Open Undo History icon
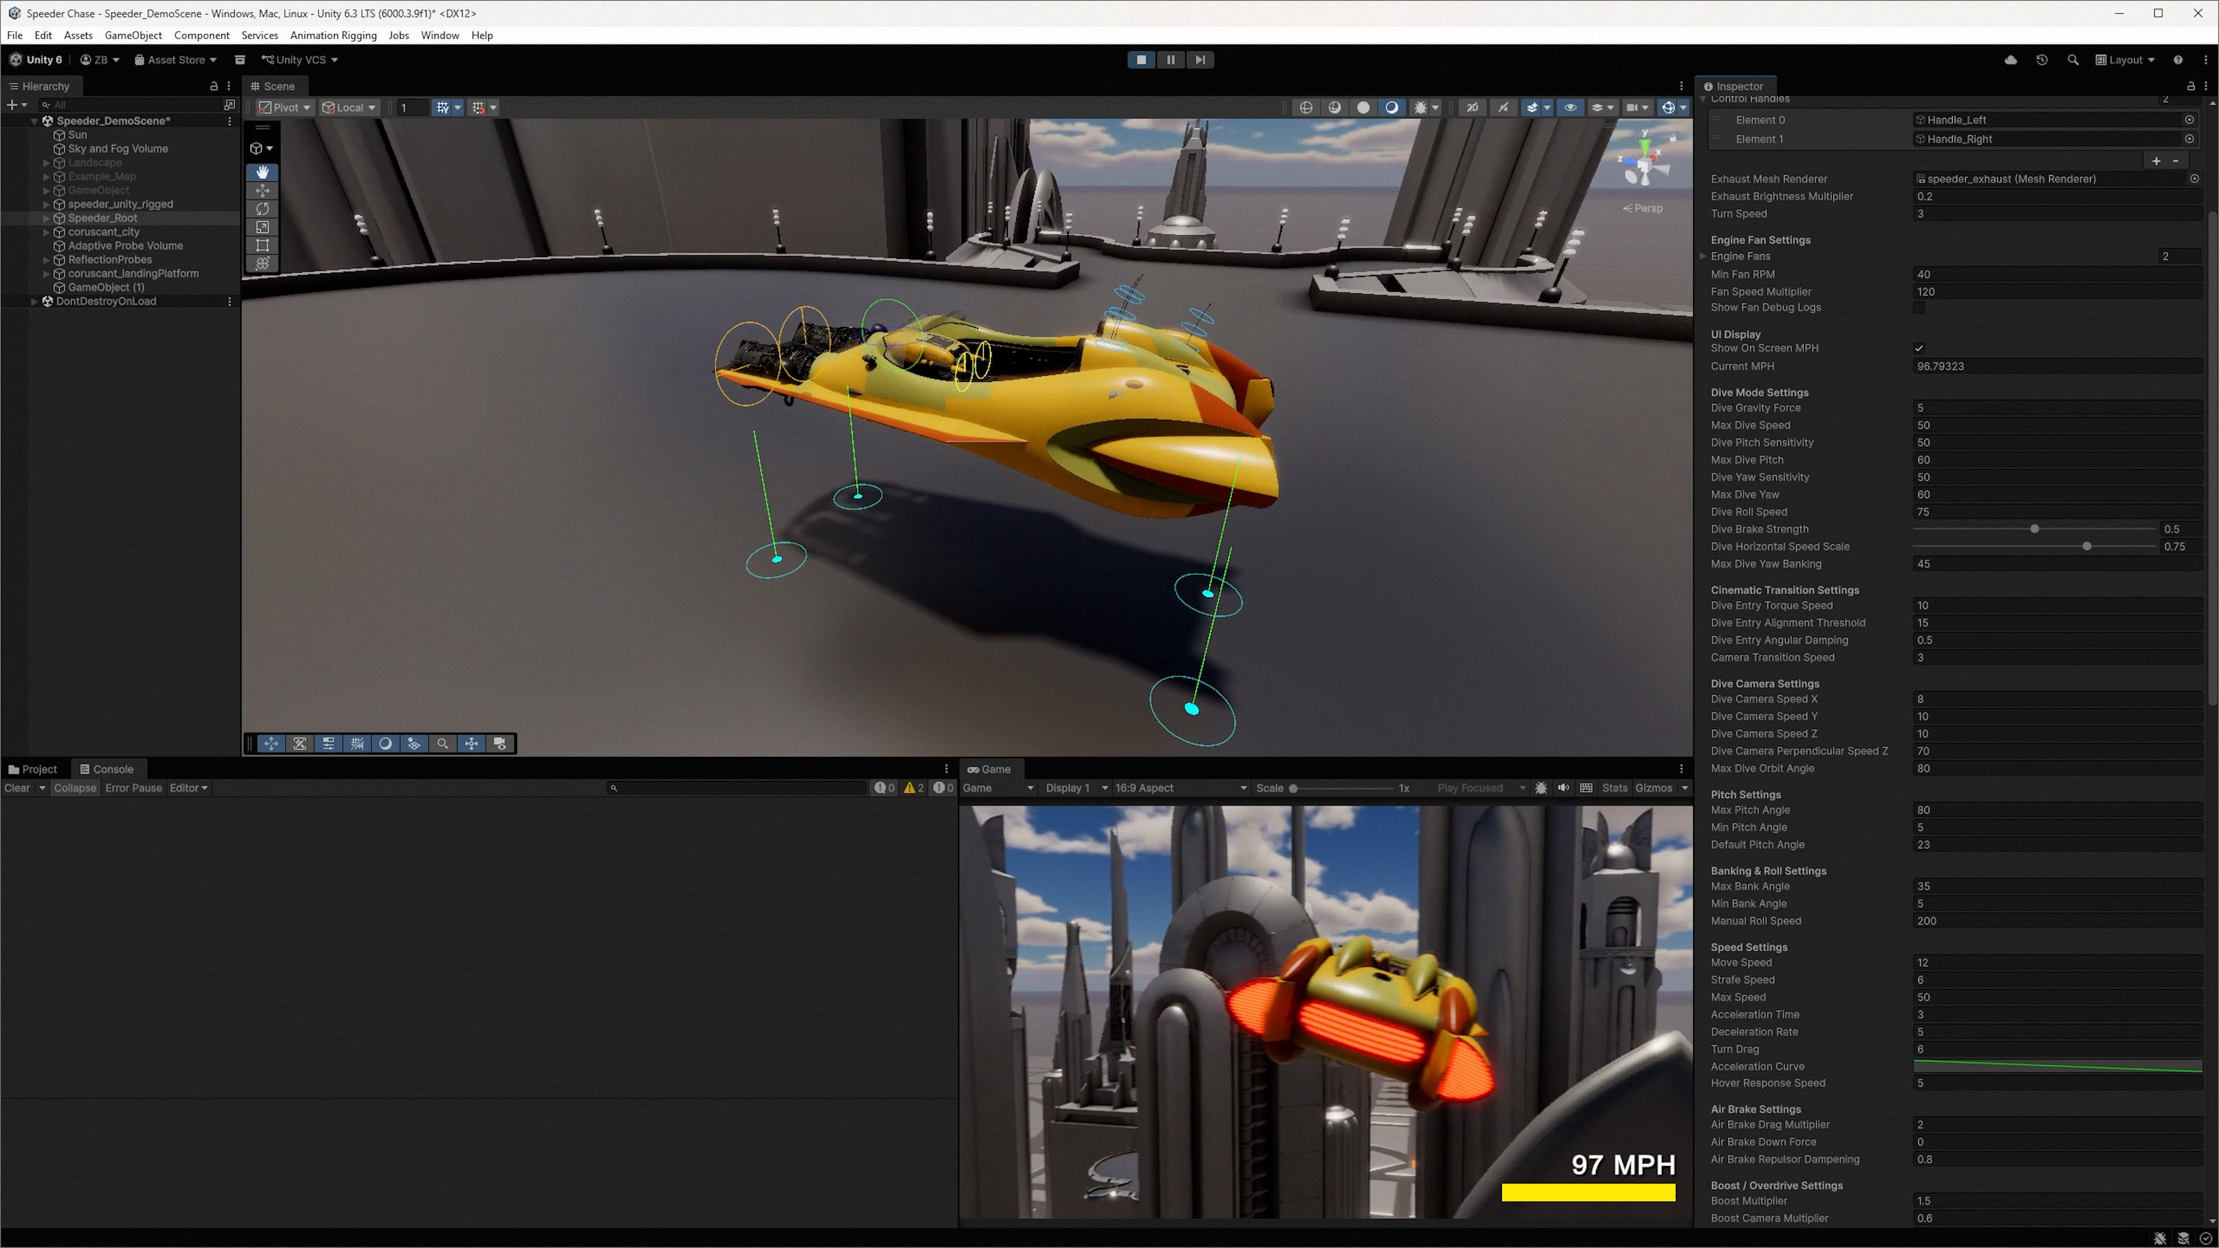The height and width of the screenshot is (1248, 2219). (2042, 60)
